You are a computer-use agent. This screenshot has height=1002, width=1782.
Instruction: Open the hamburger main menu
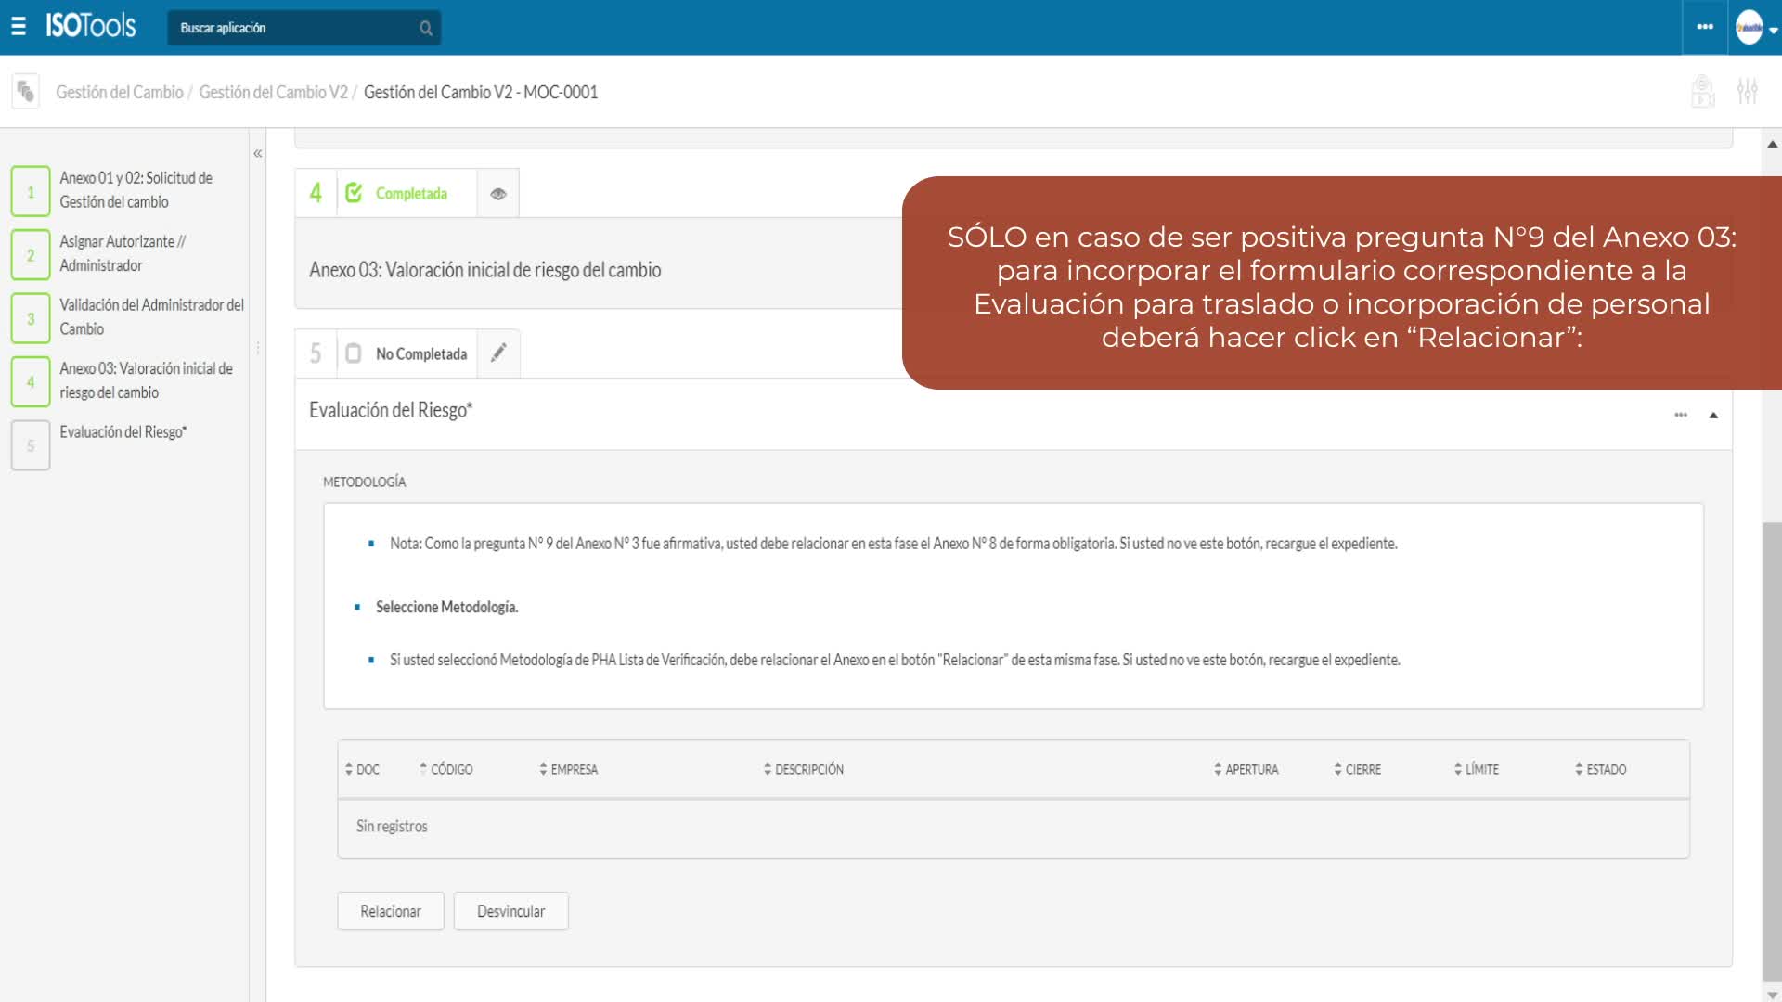tap(19, 27)
